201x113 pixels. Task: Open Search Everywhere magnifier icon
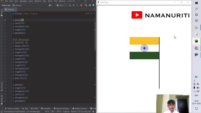(86, 5)
